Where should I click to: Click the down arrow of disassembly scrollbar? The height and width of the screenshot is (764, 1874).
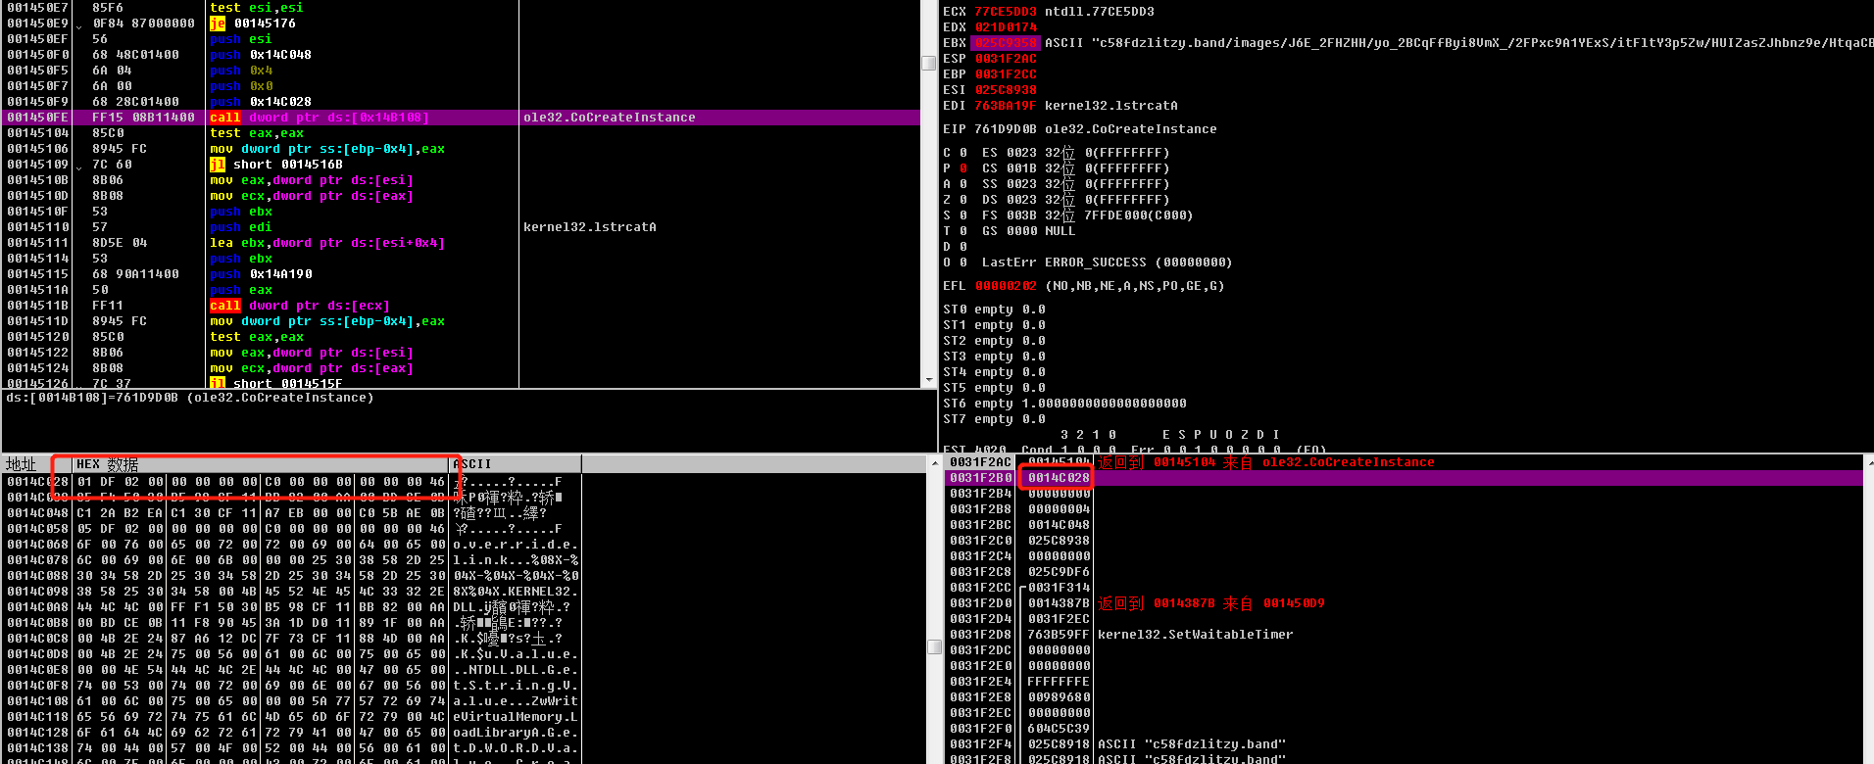(928, 379)
